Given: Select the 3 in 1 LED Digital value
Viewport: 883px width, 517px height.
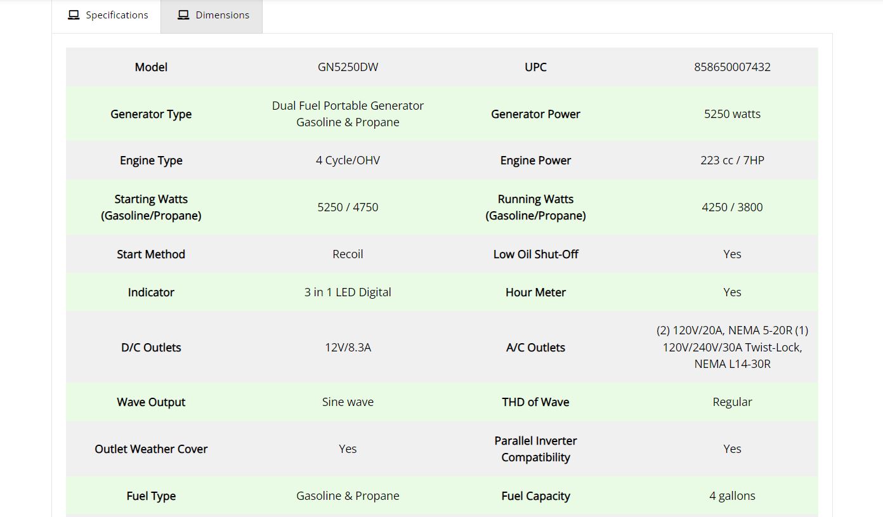Looking at the screenshot, I should click(348, 292).
